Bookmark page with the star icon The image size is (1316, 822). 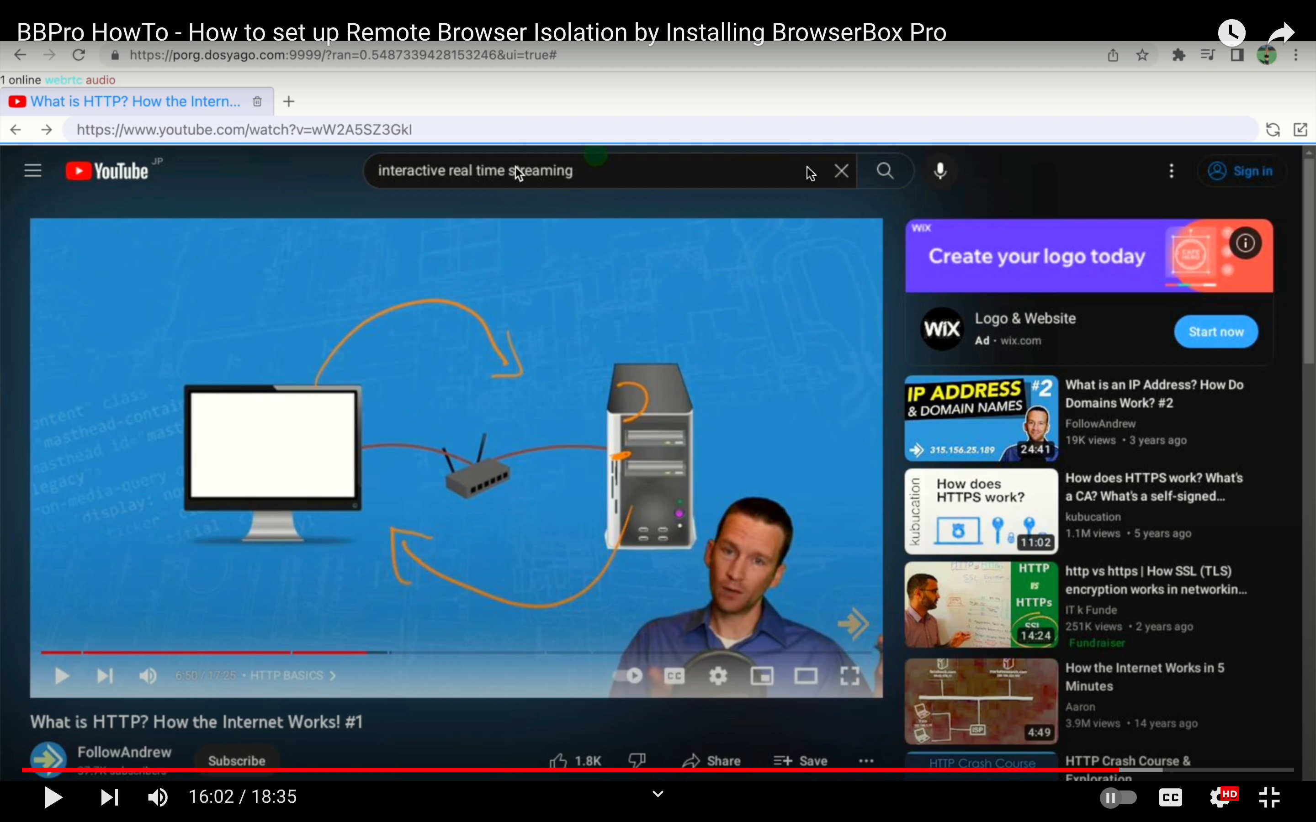tap(1142, 55)
